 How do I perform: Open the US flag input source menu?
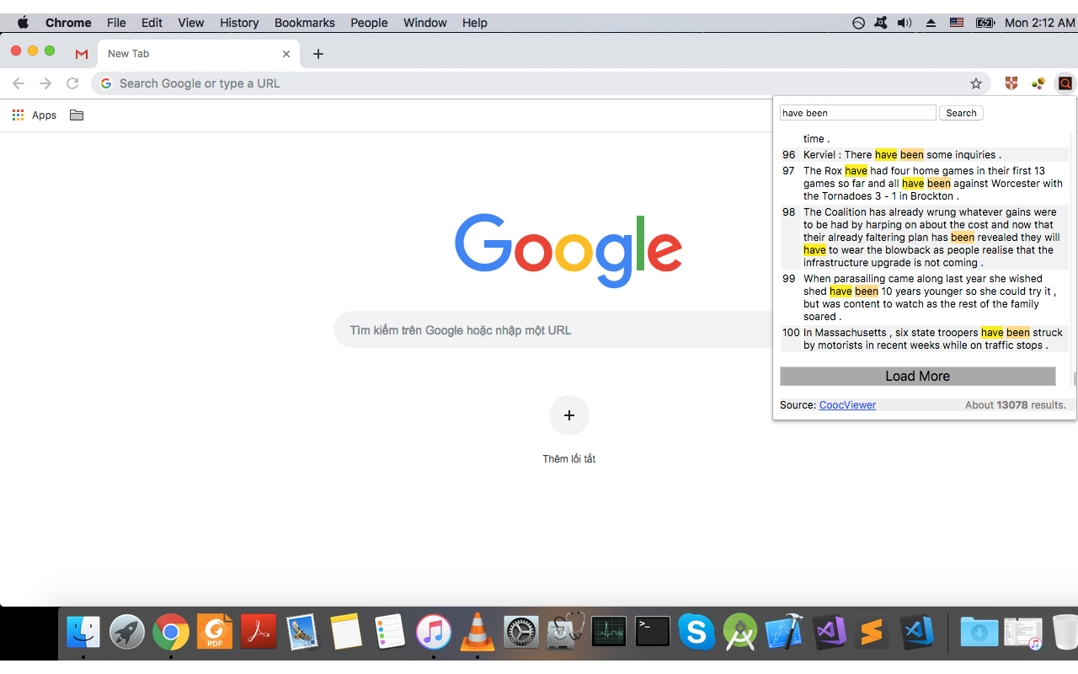(x=957, y=23)
